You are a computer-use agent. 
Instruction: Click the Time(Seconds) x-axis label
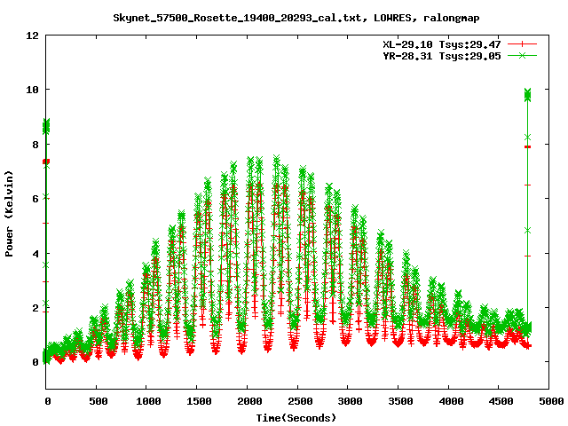pos(296,418)
